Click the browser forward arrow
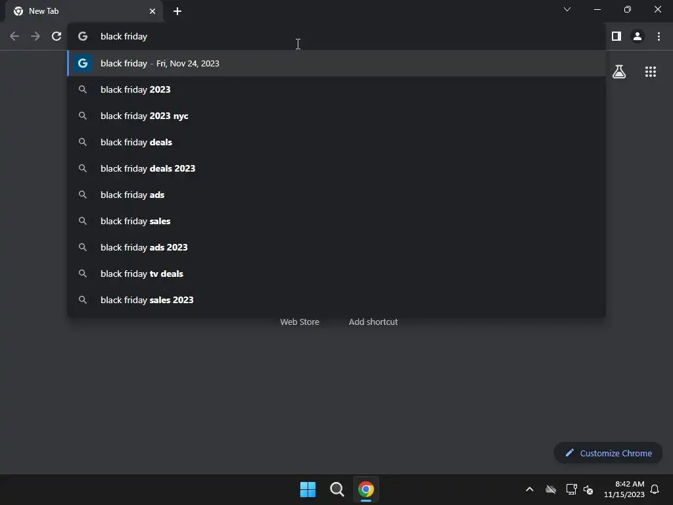This screenshot has width=673, height=505. tap(35, 37)
